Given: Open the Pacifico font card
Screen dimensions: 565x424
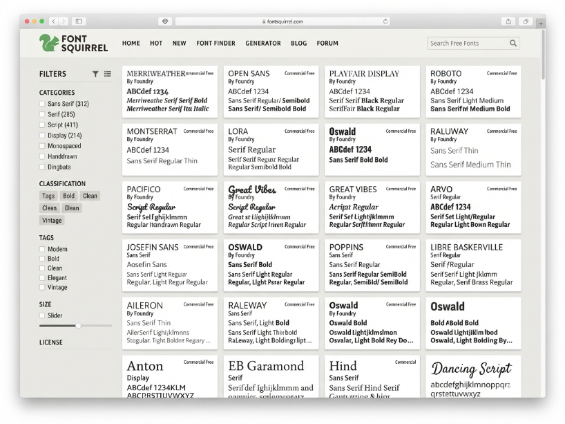Looking at the screenshot, I should pos(170,208).
